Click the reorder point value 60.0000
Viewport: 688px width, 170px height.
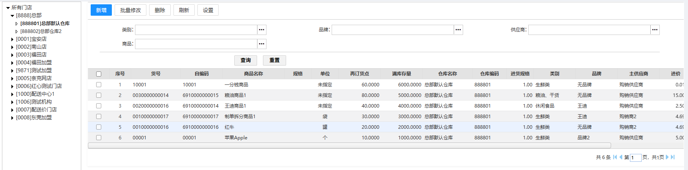(x=370, y=84)
